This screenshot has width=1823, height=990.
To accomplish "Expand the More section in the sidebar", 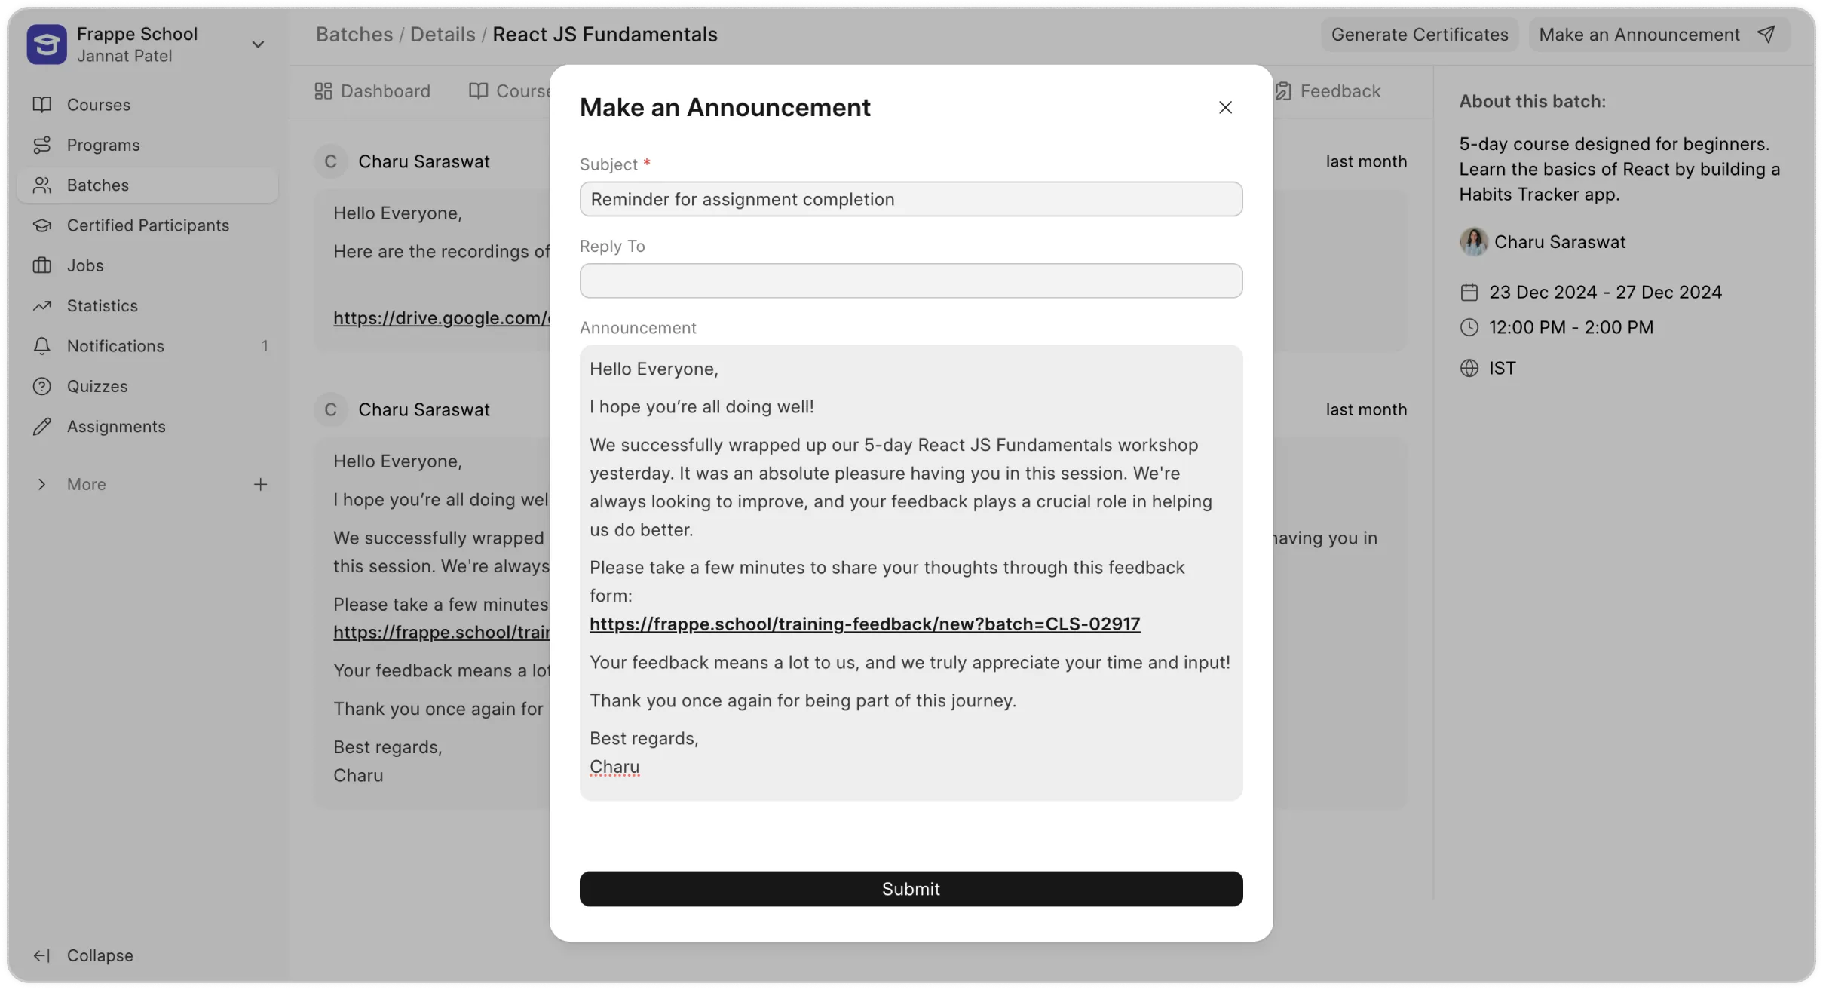I will click(43, 484).
